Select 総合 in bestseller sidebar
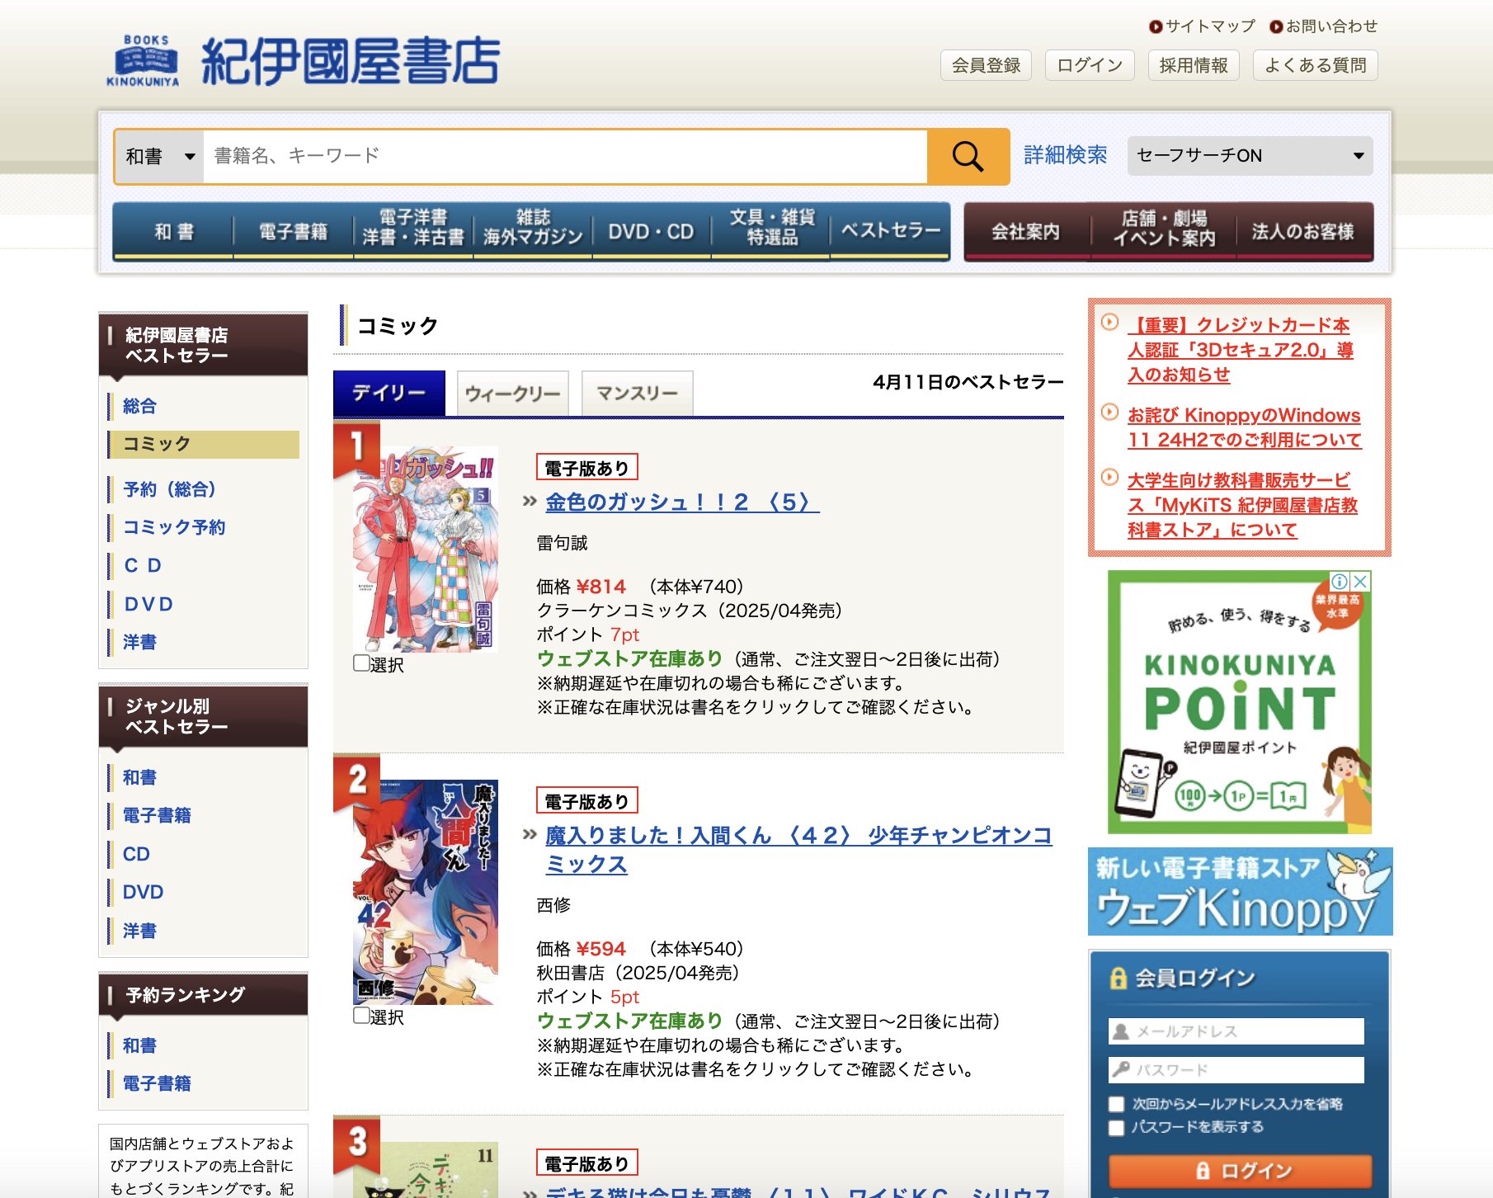 click(139, 406)
